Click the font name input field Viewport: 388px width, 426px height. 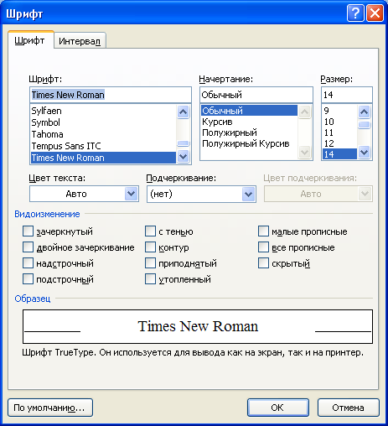pos(111,95)
